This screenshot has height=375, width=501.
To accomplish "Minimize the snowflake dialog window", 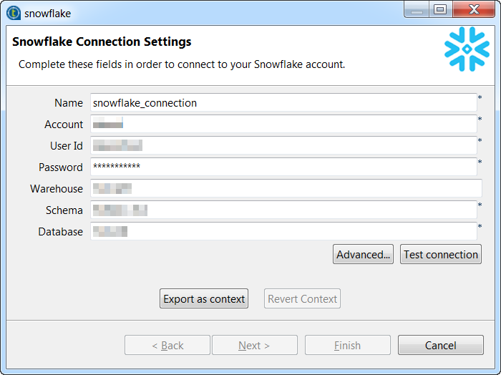I will [417, 10].
